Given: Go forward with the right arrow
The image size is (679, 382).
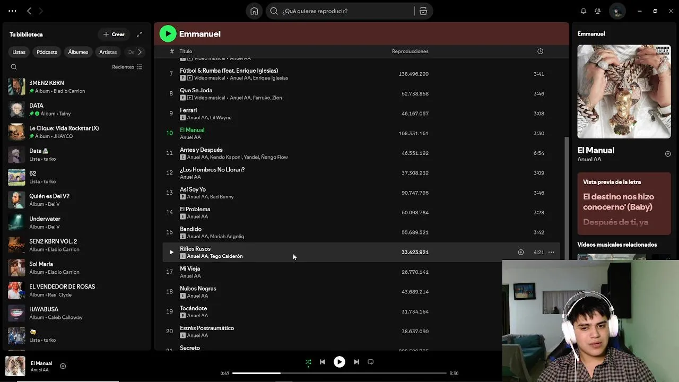Looking at the screenshot, I should coord(41,11).
